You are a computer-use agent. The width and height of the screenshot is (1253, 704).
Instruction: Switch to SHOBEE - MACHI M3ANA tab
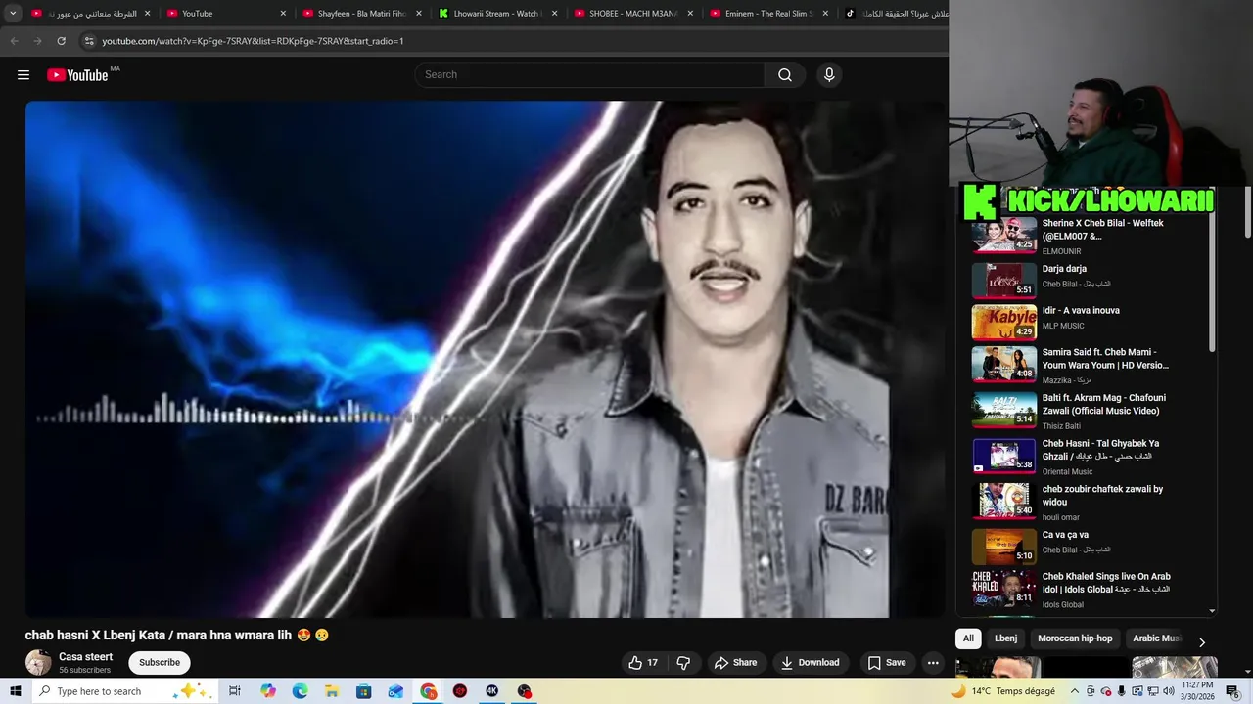point(634,14)
